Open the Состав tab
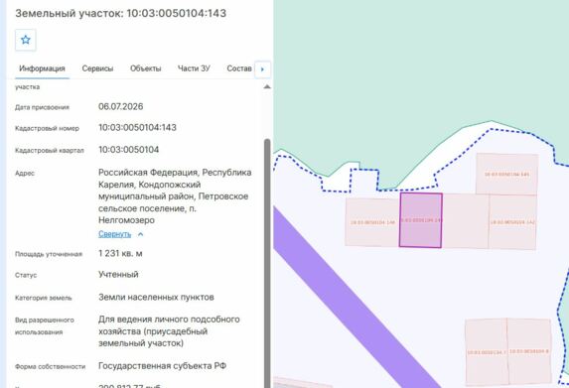Screen dimensions: 569x388 [x=239, y=68]
